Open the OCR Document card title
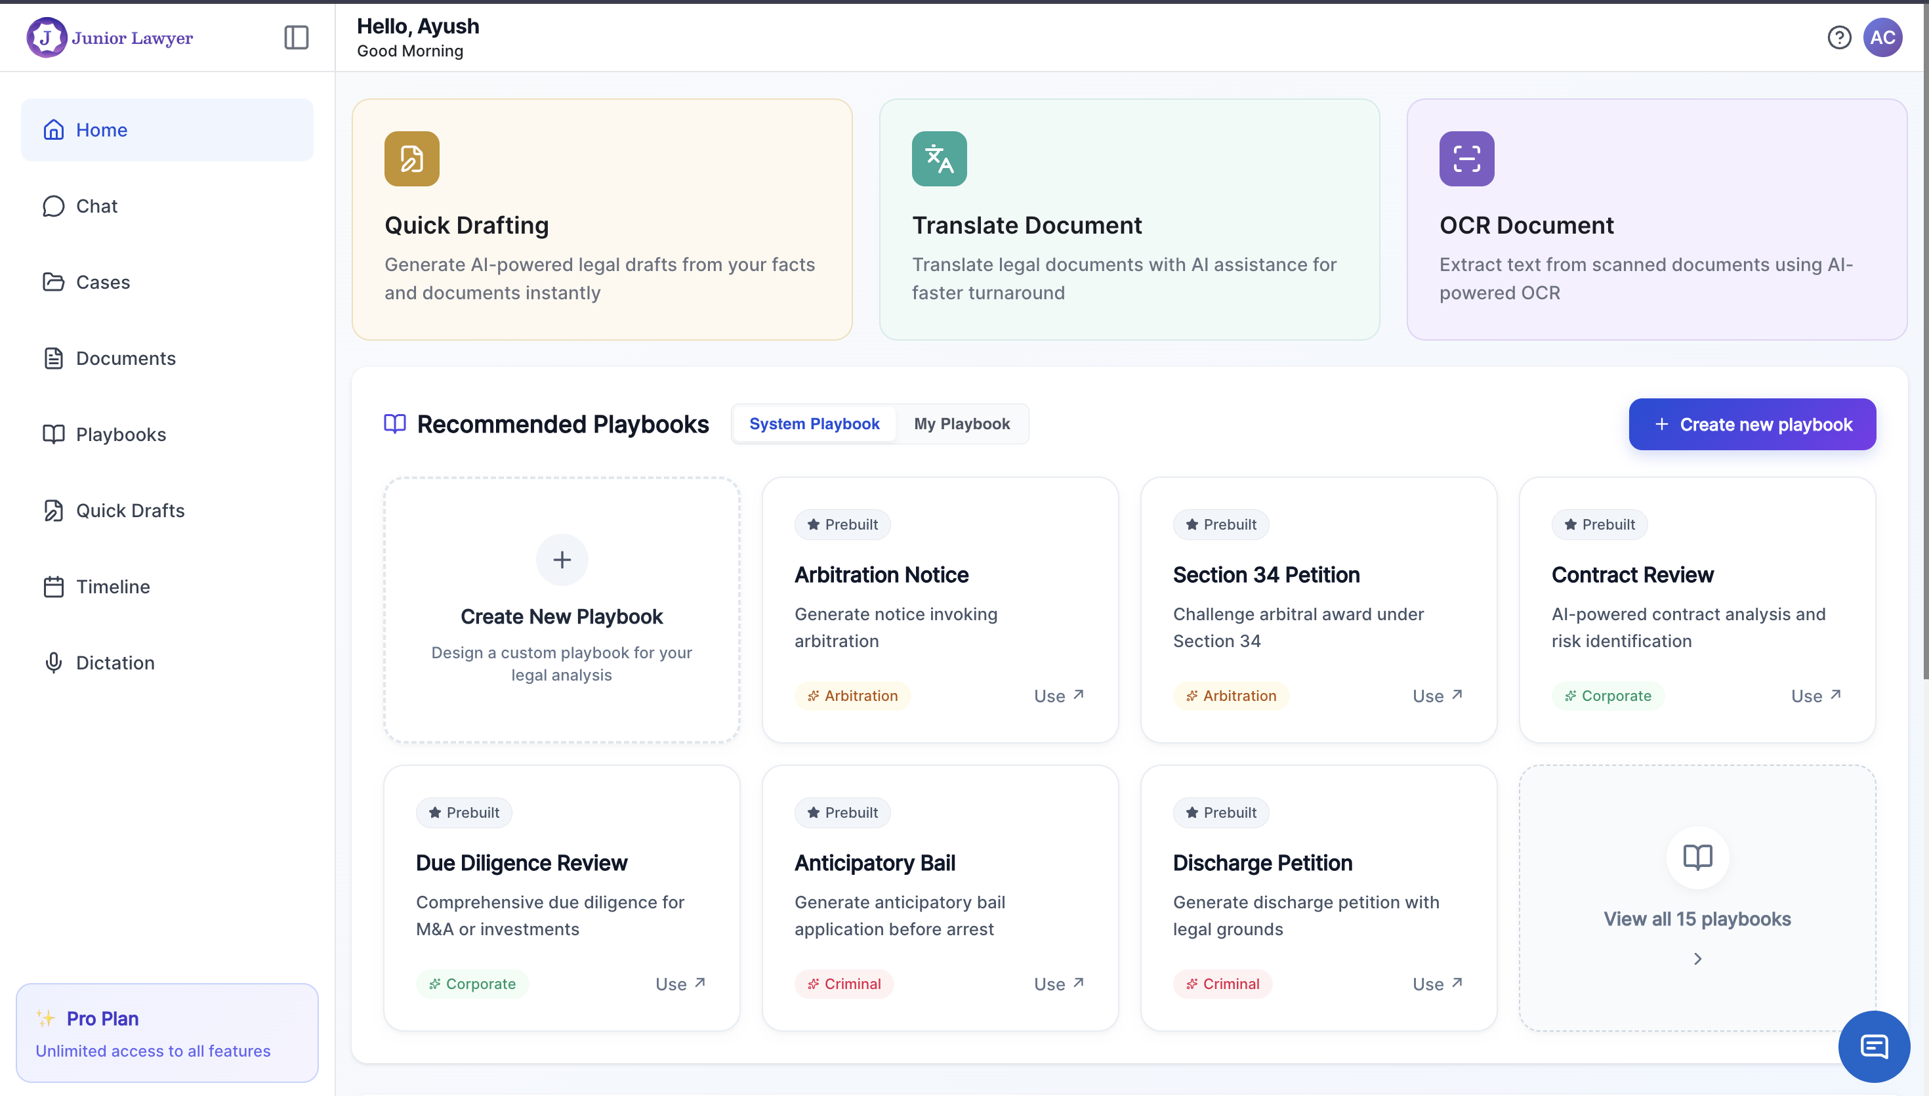The image size is (1929, 1096). coord(1527,225)
